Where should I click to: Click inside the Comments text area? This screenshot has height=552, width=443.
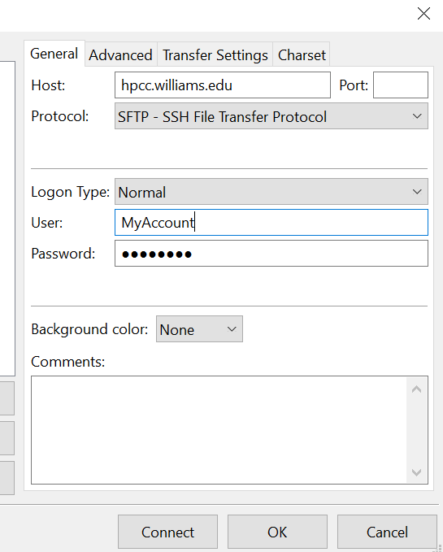219,430
